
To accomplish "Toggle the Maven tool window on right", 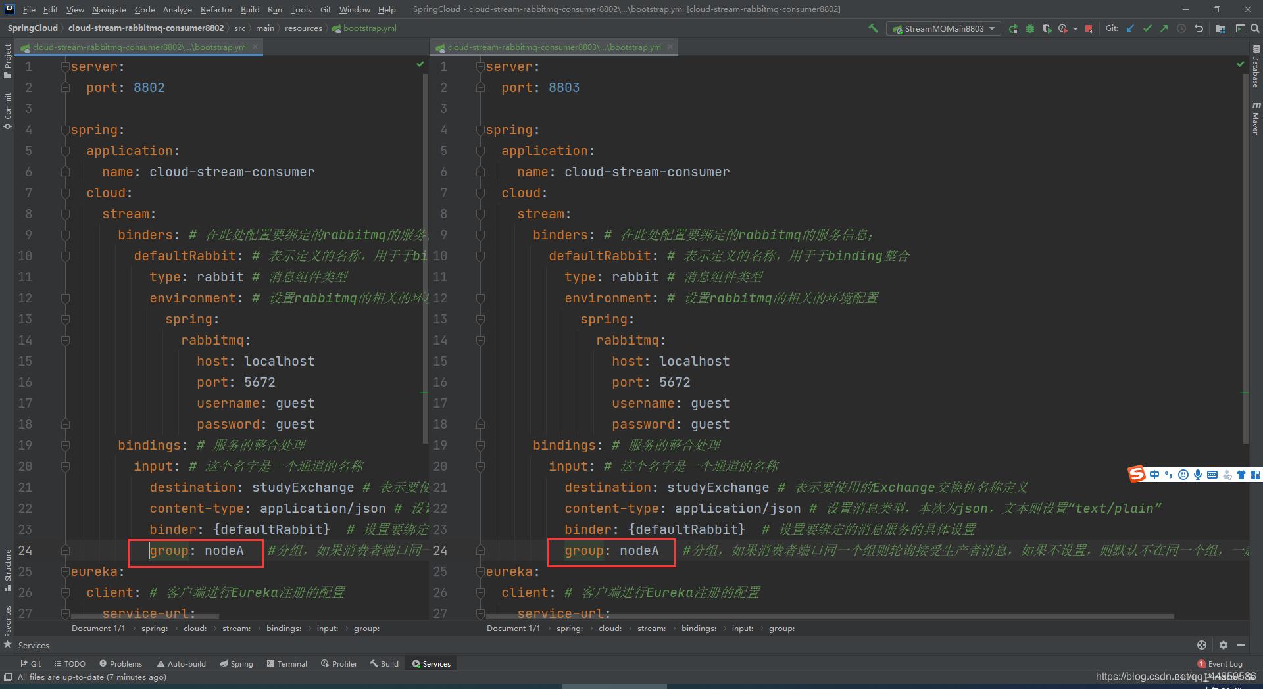I will tap(1256, 118).
